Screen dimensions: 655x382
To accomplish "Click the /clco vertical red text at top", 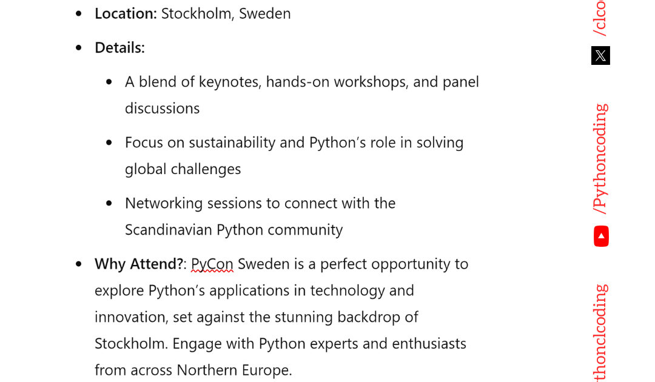I will (x=600, y=18).
